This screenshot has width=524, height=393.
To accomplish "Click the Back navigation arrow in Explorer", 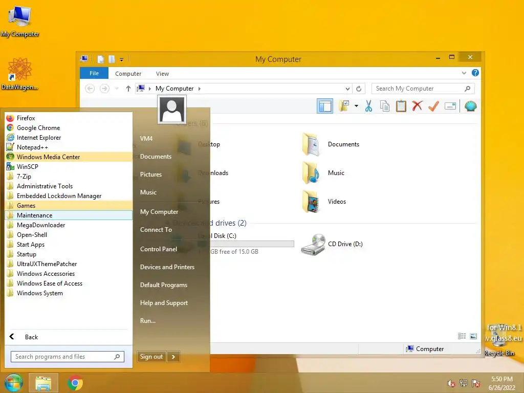I will tap(90, 89).
